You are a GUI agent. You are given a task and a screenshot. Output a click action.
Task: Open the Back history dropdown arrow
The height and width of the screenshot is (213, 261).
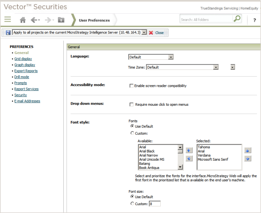click(x=39, y=20)
